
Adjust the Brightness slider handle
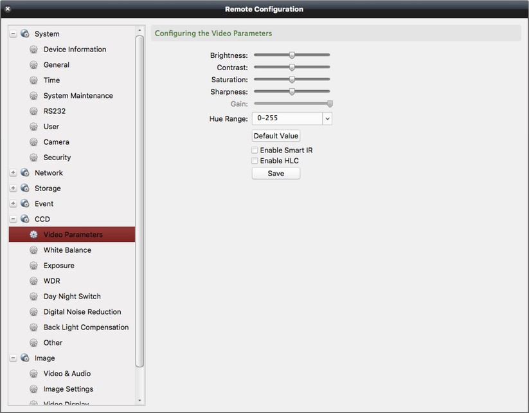coord(292,55)
